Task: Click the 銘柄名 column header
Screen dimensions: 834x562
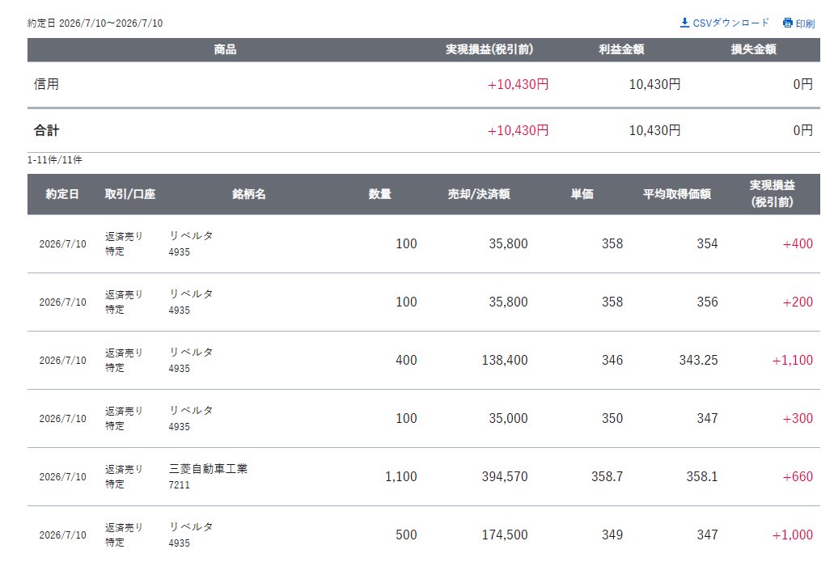Action: [248, 194]
